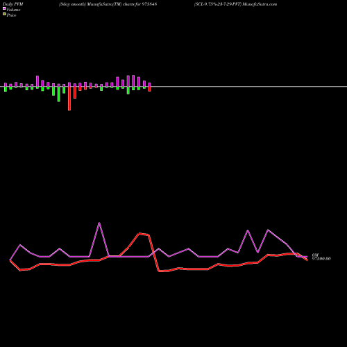This screenshot has width=347, height=347.
Task: Click the tallest red downward bar
Action: tap(69, 99)
